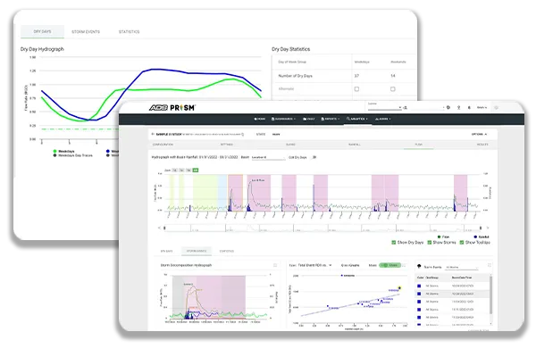Expand the Storm Events table fullscreen icon
Screen dimensions: 536x357
pyautogui.click(x=490, y=265)
